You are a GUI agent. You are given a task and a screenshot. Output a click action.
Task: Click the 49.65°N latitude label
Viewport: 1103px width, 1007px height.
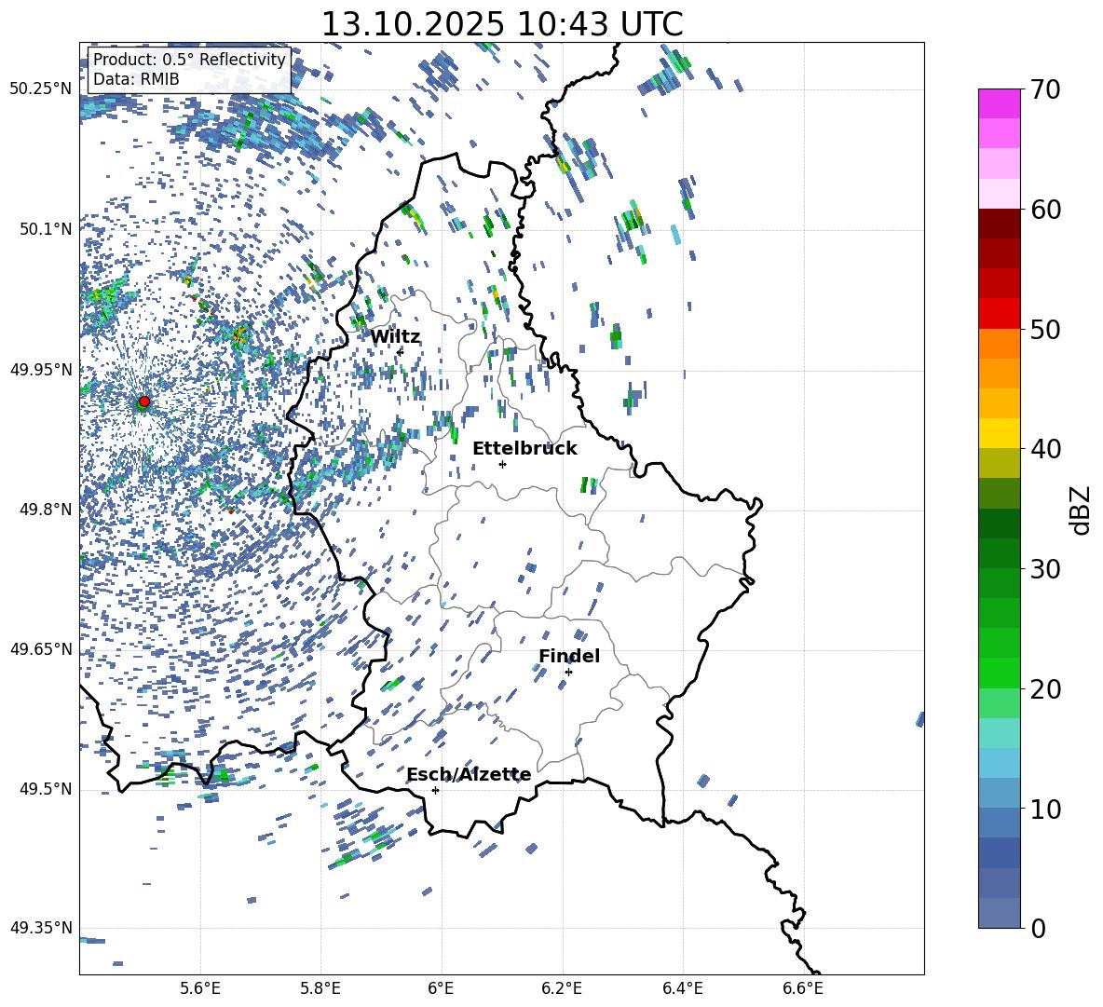click(x=41, y=648)
